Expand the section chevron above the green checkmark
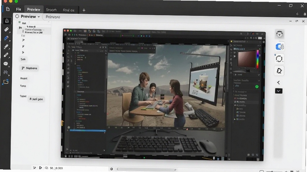 [x=259, y=80]
